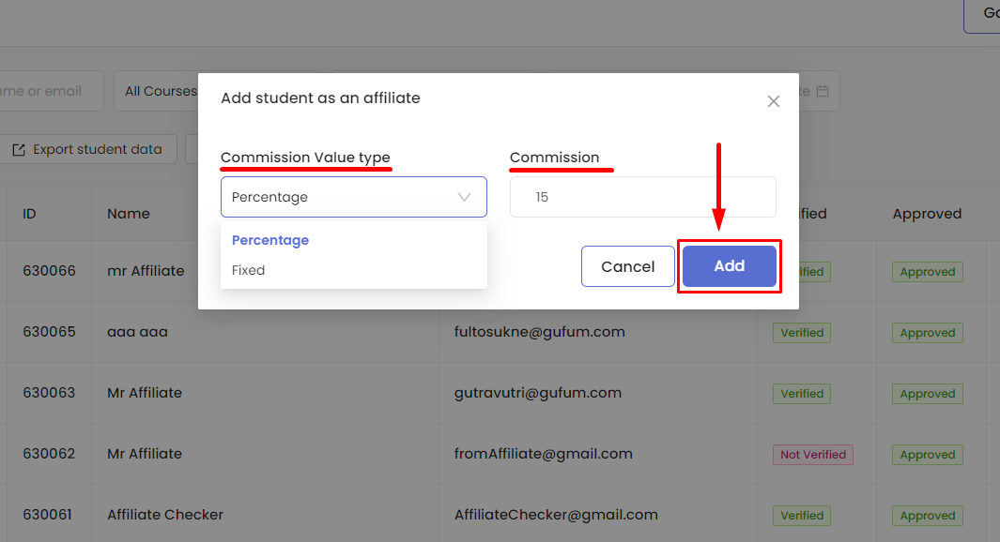The width and height of the screenshot is (1000, 542).
Task: Select student ID 630065
Action: [x=49, y=332]
